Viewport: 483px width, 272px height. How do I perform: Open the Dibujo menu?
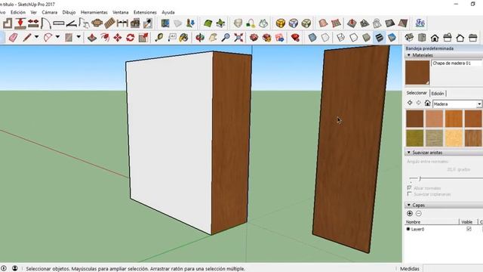69,12
